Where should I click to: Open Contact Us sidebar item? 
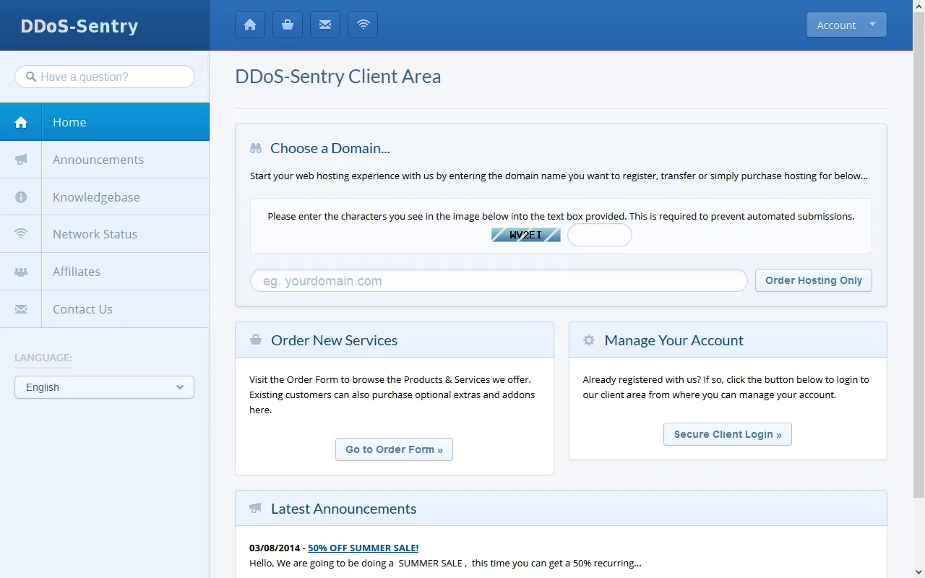tap(105, 309)
